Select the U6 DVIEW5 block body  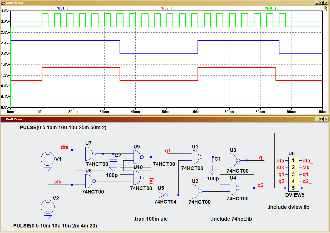(293, 174)
